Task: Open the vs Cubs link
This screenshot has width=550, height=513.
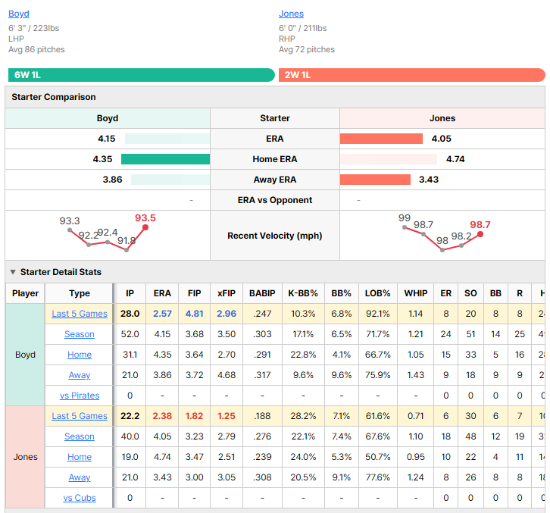Action: [80, 498]
